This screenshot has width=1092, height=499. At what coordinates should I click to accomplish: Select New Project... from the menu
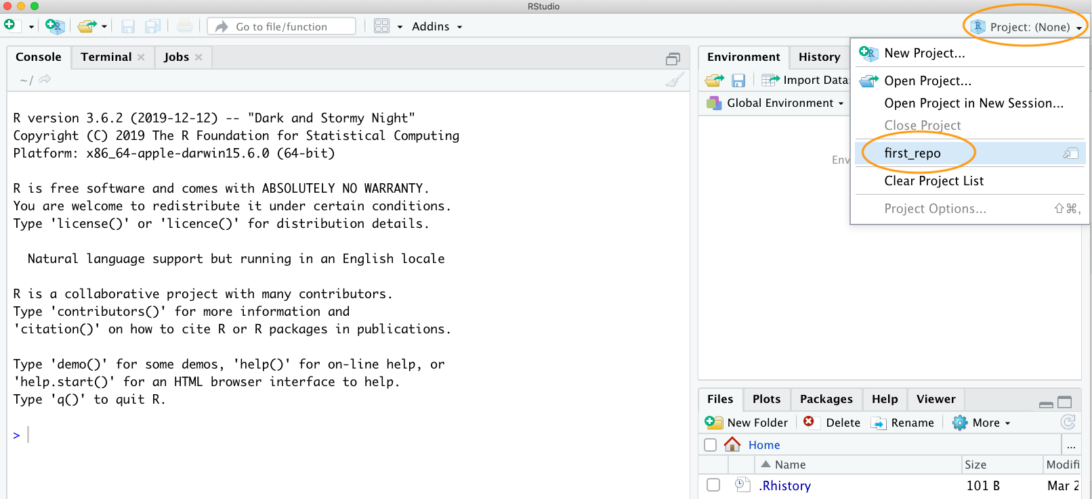pos(969,53)
